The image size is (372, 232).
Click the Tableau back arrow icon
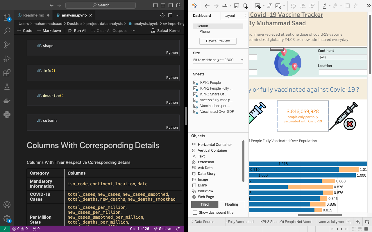(207, 6)
